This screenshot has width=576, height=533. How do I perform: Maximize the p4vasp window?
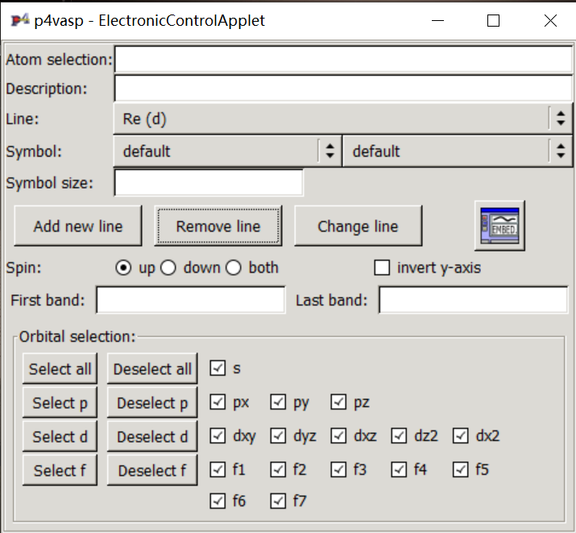[x=493, y=21]
